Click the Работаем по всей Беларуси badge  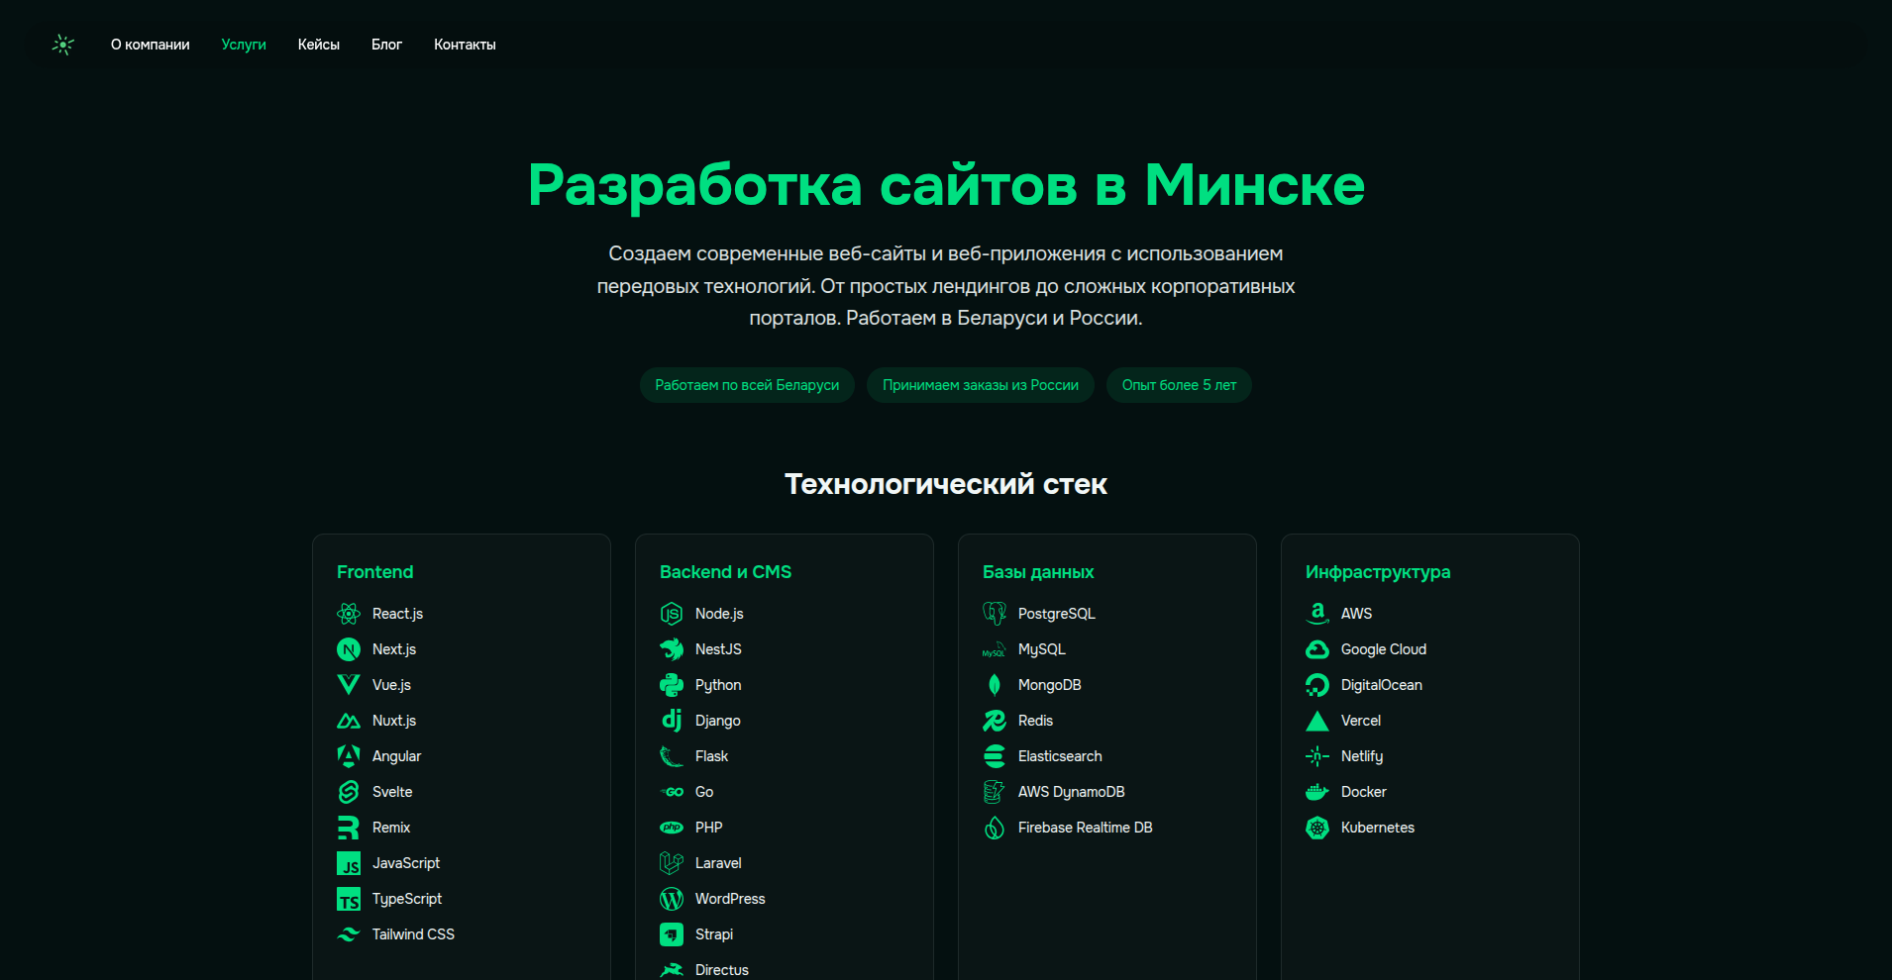pyautogui.click(x=747, y=385)
